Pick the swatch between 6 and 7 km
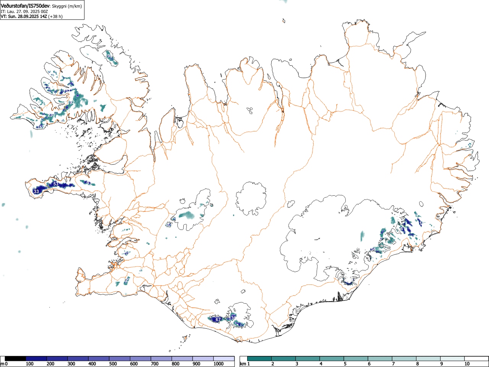This screenshot has height=367, width=489. pyautogui.click(x=380, y=359)
